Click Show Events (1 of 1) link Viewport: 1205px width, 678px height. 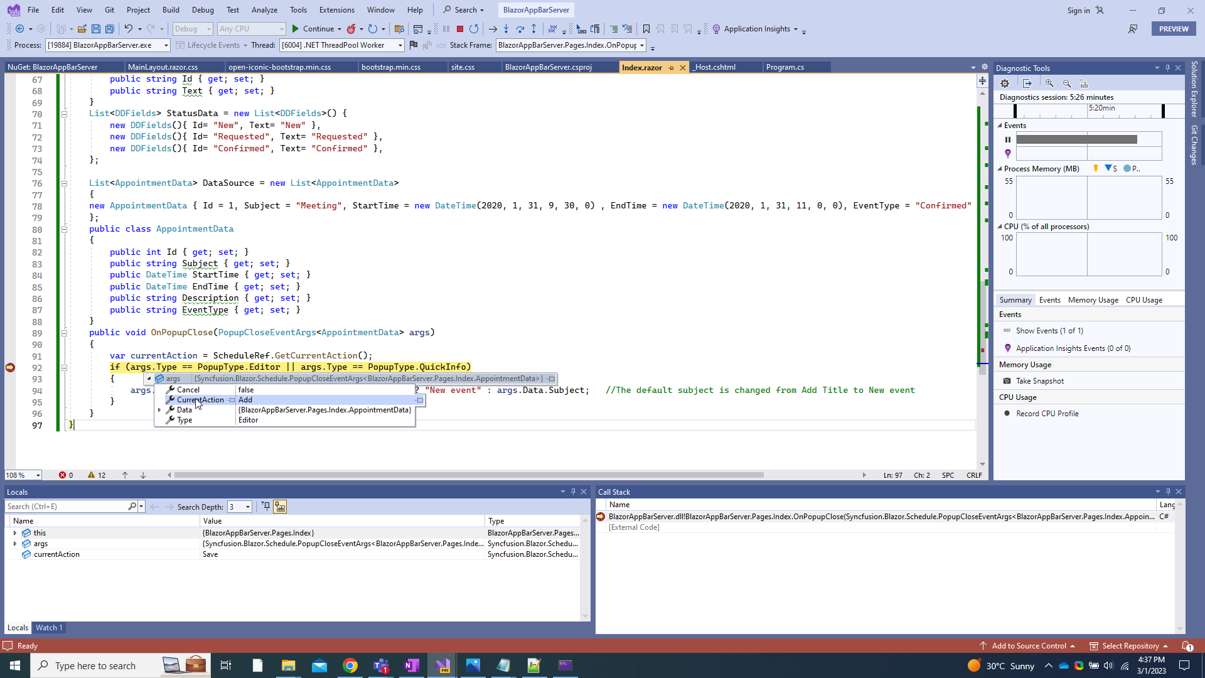1049,331
